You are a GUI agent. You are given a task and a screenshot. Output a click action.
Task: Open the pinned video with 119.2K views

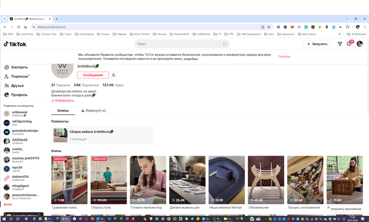[x=109, y=180]
